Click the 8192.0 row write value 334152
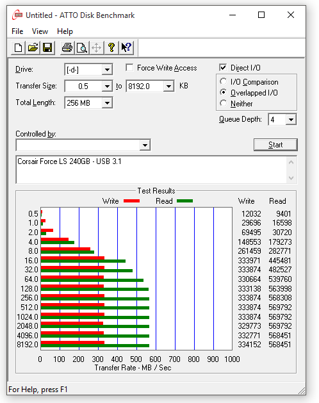The height and width of the screenshot is (403, 319). (x=249, y=345)
